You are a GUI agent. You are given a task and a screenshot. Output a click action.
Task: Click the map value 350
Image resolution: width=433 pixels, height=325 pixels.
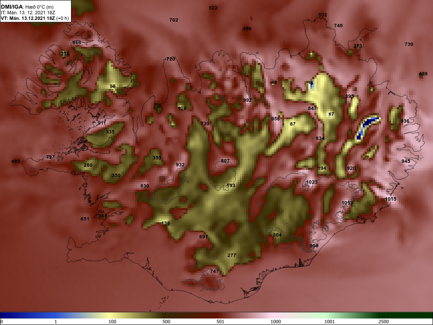tap(116, 176)
